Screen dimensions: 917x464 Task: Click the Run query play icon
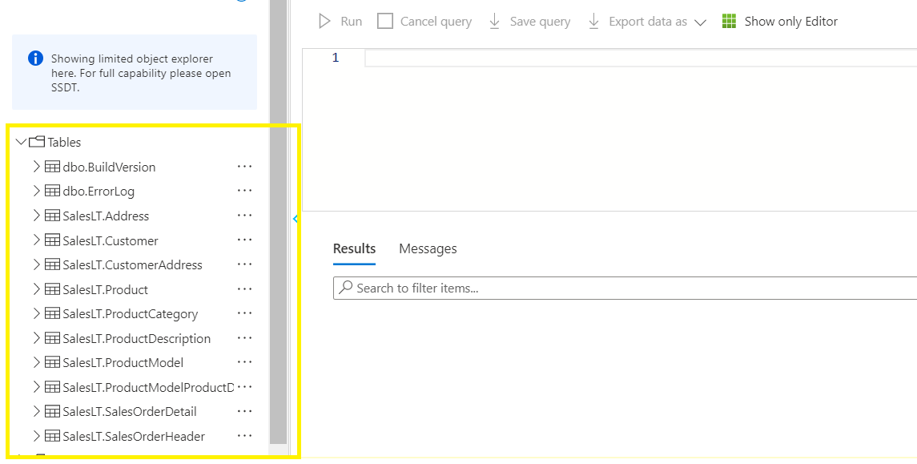(x=324, y=22)
